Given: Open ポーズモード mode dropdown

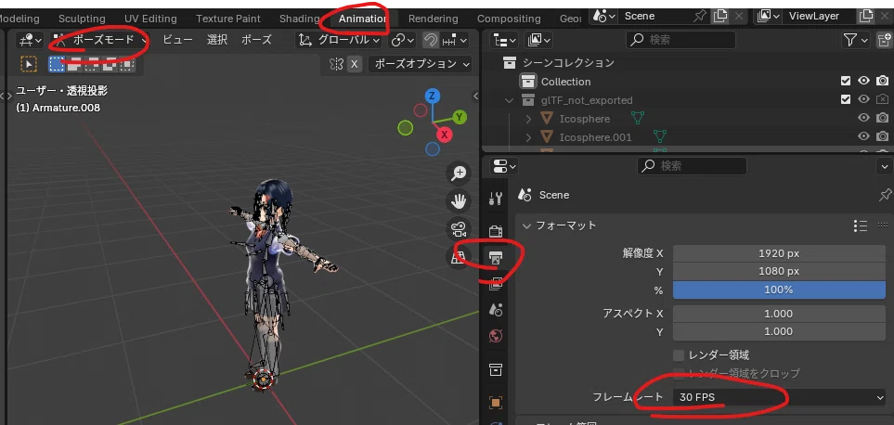Looking at the screenshot, I should tap(98, 41).
